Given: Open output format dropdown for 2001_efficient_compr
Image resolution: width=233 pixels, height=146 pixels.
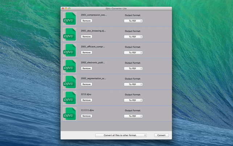Looking at the screenshot, I should 133,53.
